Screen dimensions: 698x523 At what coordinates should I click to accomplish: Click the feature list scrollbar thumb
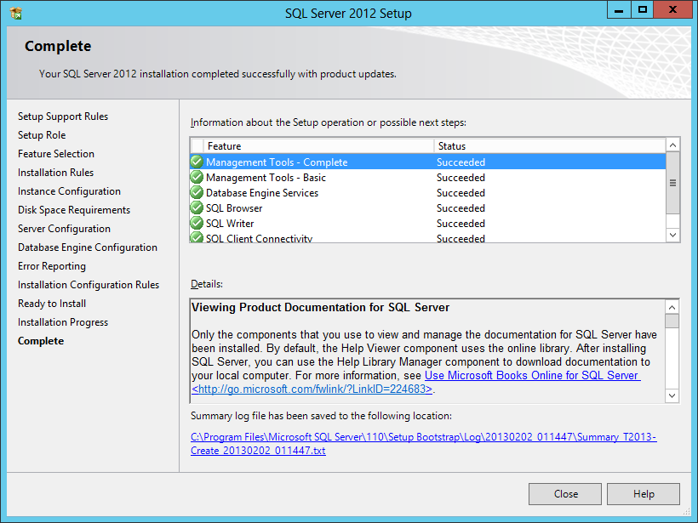[x=672, y=182]
